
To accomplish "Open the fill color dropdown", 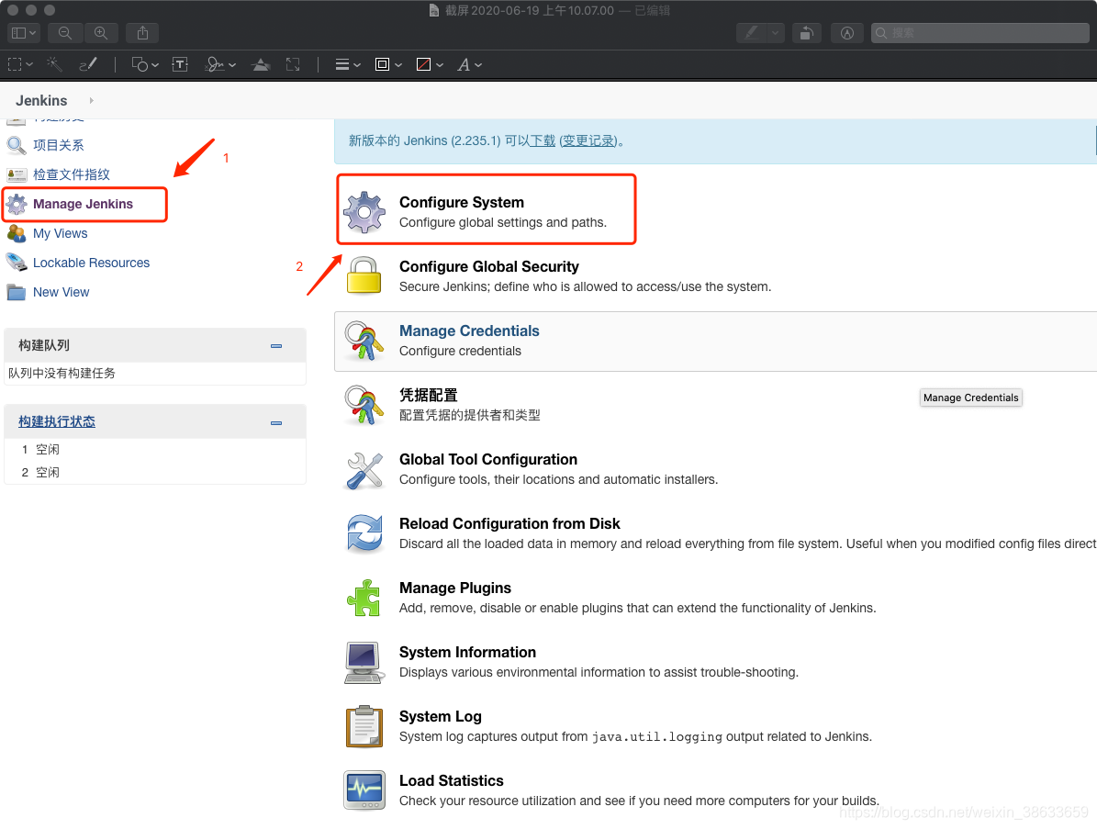I will 430,64.
